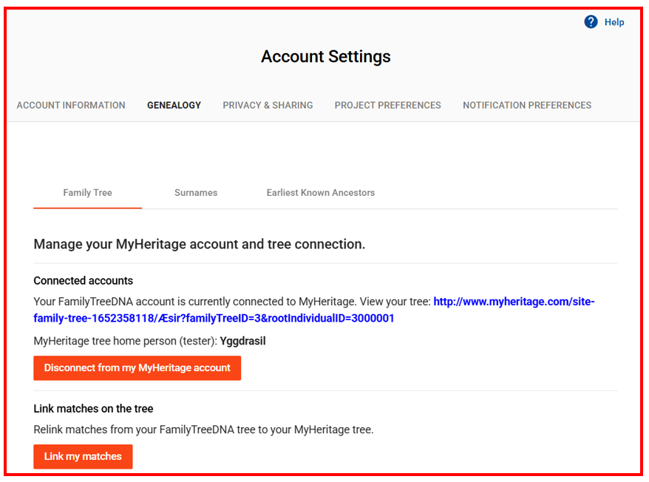Switch to Surnames sub-tab
The height and width of the screenshot is (482, 649).
[x=196, y=192]
